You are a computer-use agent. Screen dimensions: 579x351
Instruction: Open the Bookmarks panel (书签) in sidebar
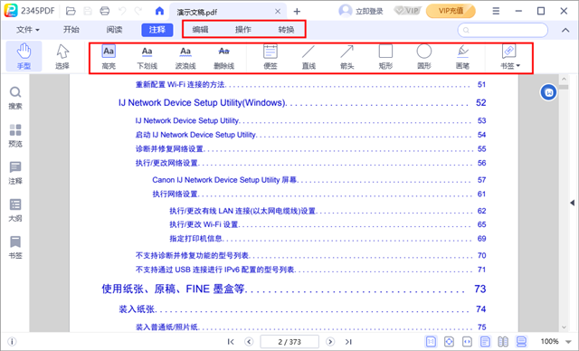(x=15, y=247)
